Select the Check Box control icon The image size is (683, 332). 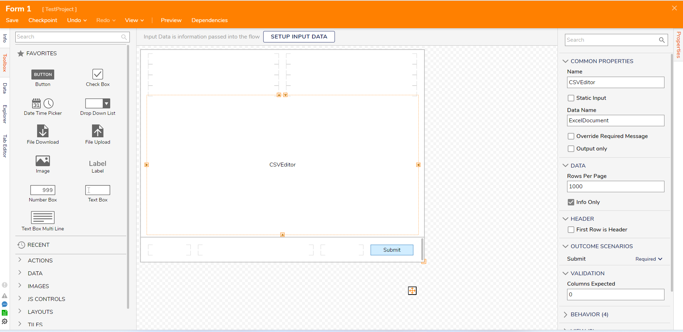(x=98, y=74)
